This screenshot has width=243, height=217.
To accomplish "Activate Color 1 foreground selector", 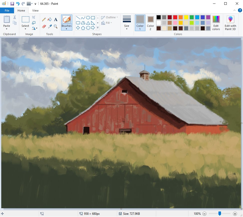I will tap(140, 23).
